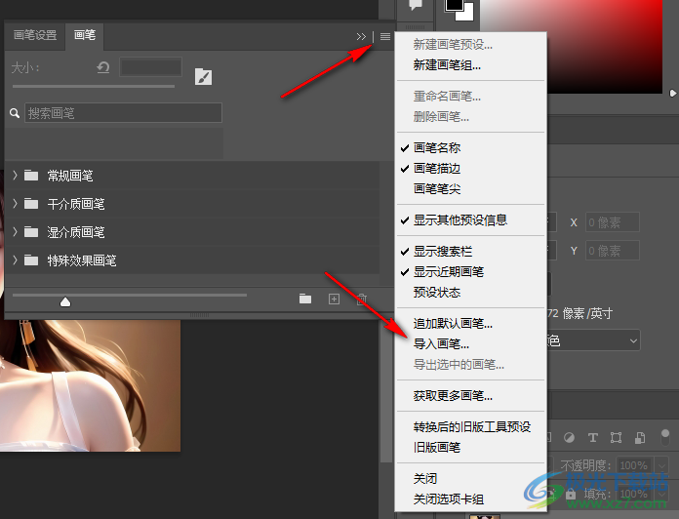Click the Y position 0 像素 field
Screen dimensions: 679x519
pos(613,251)
